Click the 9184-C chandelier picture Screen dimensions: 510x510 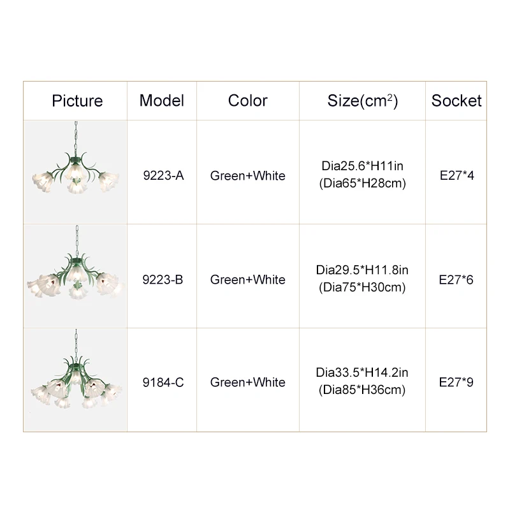point(76,380)
